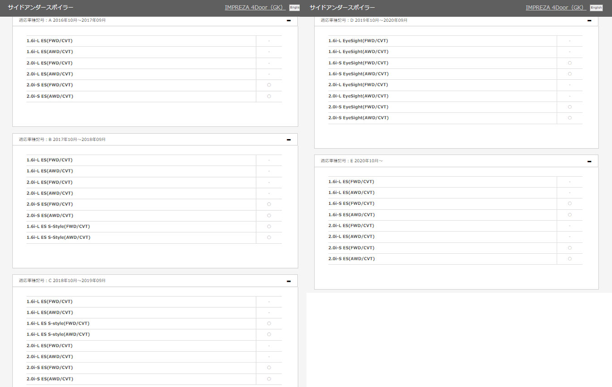Select 2.0i-L EyeSight(FWD/CVT) row label in section D
This screenshot has height=387, width=612.
[358, 85]
